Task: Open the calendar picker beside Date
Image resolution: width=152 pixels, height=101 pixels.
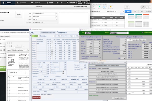Action: coord(56,14)
